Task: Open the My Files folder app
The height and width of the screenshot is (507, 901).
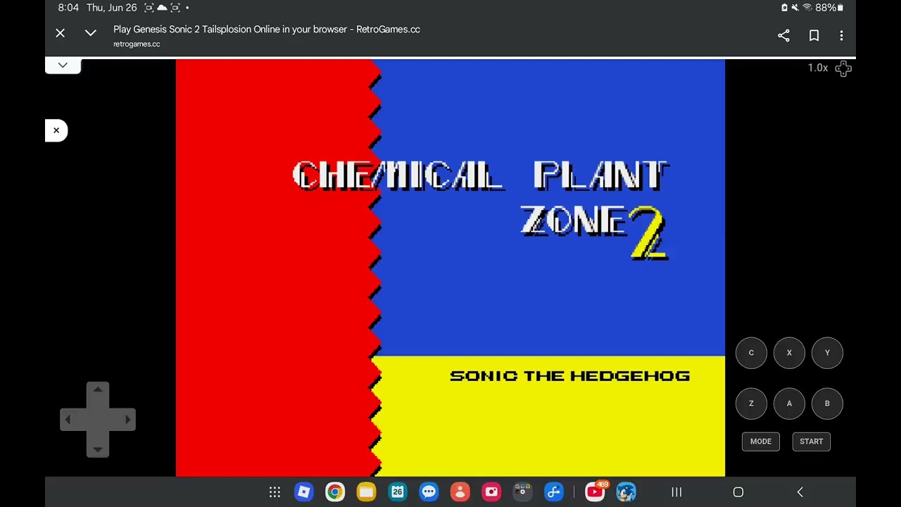Action: point(366,492)
